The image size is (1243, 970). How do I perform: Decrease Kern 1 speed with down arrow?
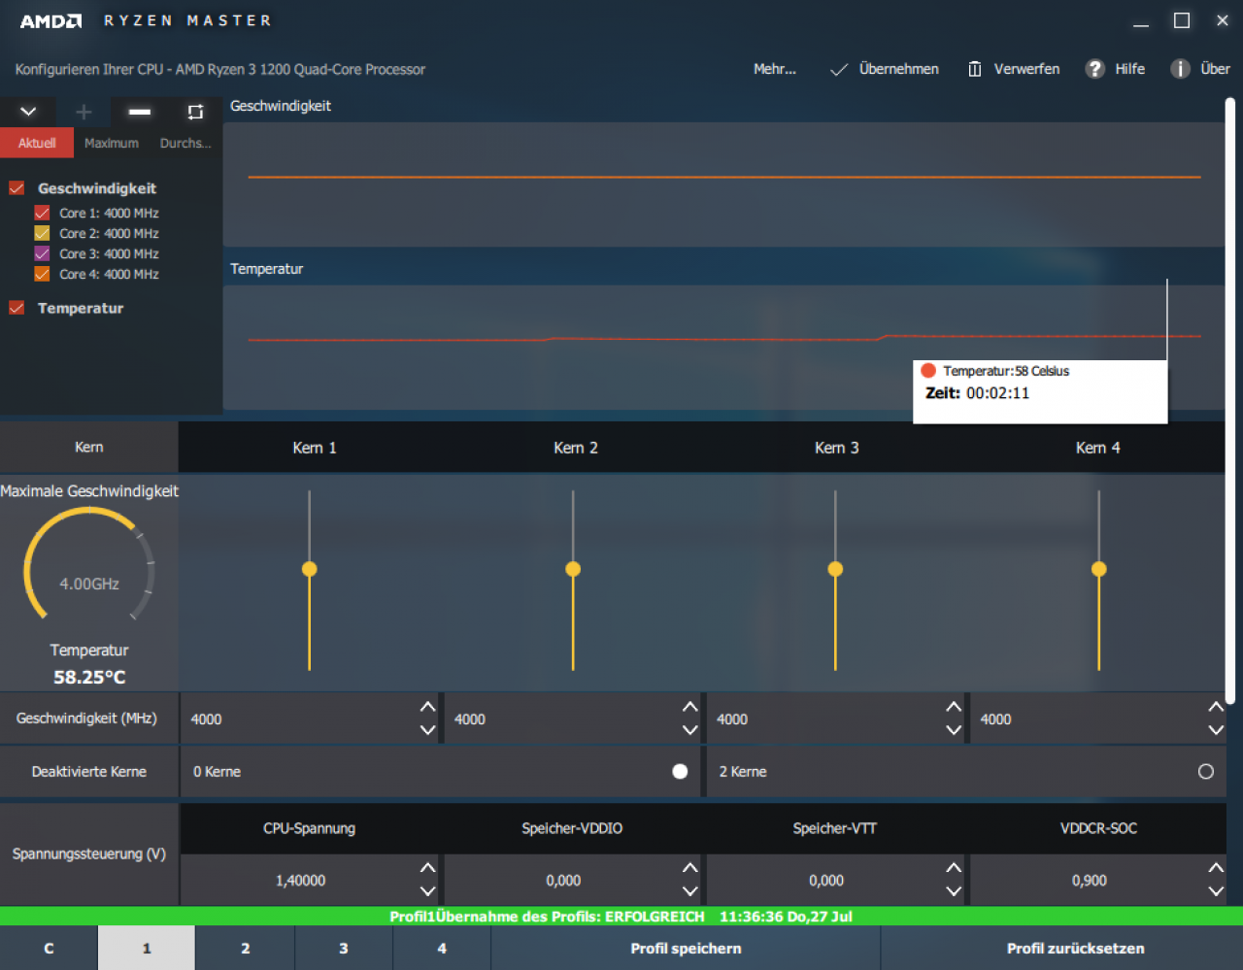pos(427,730)
